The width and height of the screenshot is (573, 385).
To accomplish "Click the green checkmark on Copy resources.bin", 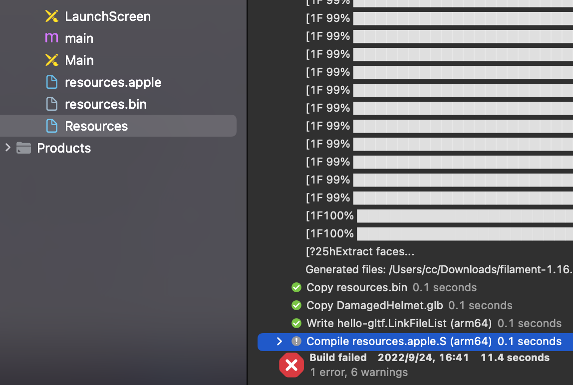I will 296,287.
